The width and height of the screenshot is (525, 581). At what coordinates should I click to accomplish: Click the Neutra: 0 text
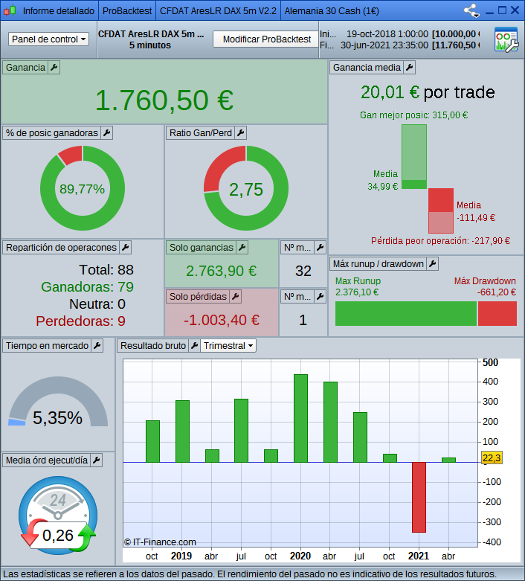[x=97, y=304]
